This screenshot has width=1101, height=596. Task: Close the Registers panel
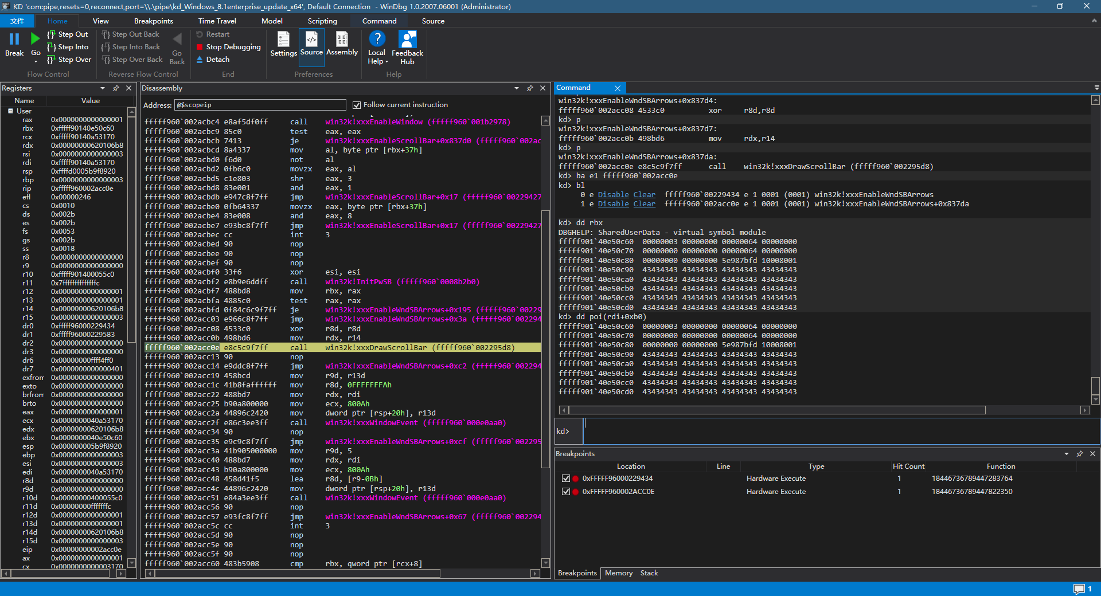click(129, 88)
